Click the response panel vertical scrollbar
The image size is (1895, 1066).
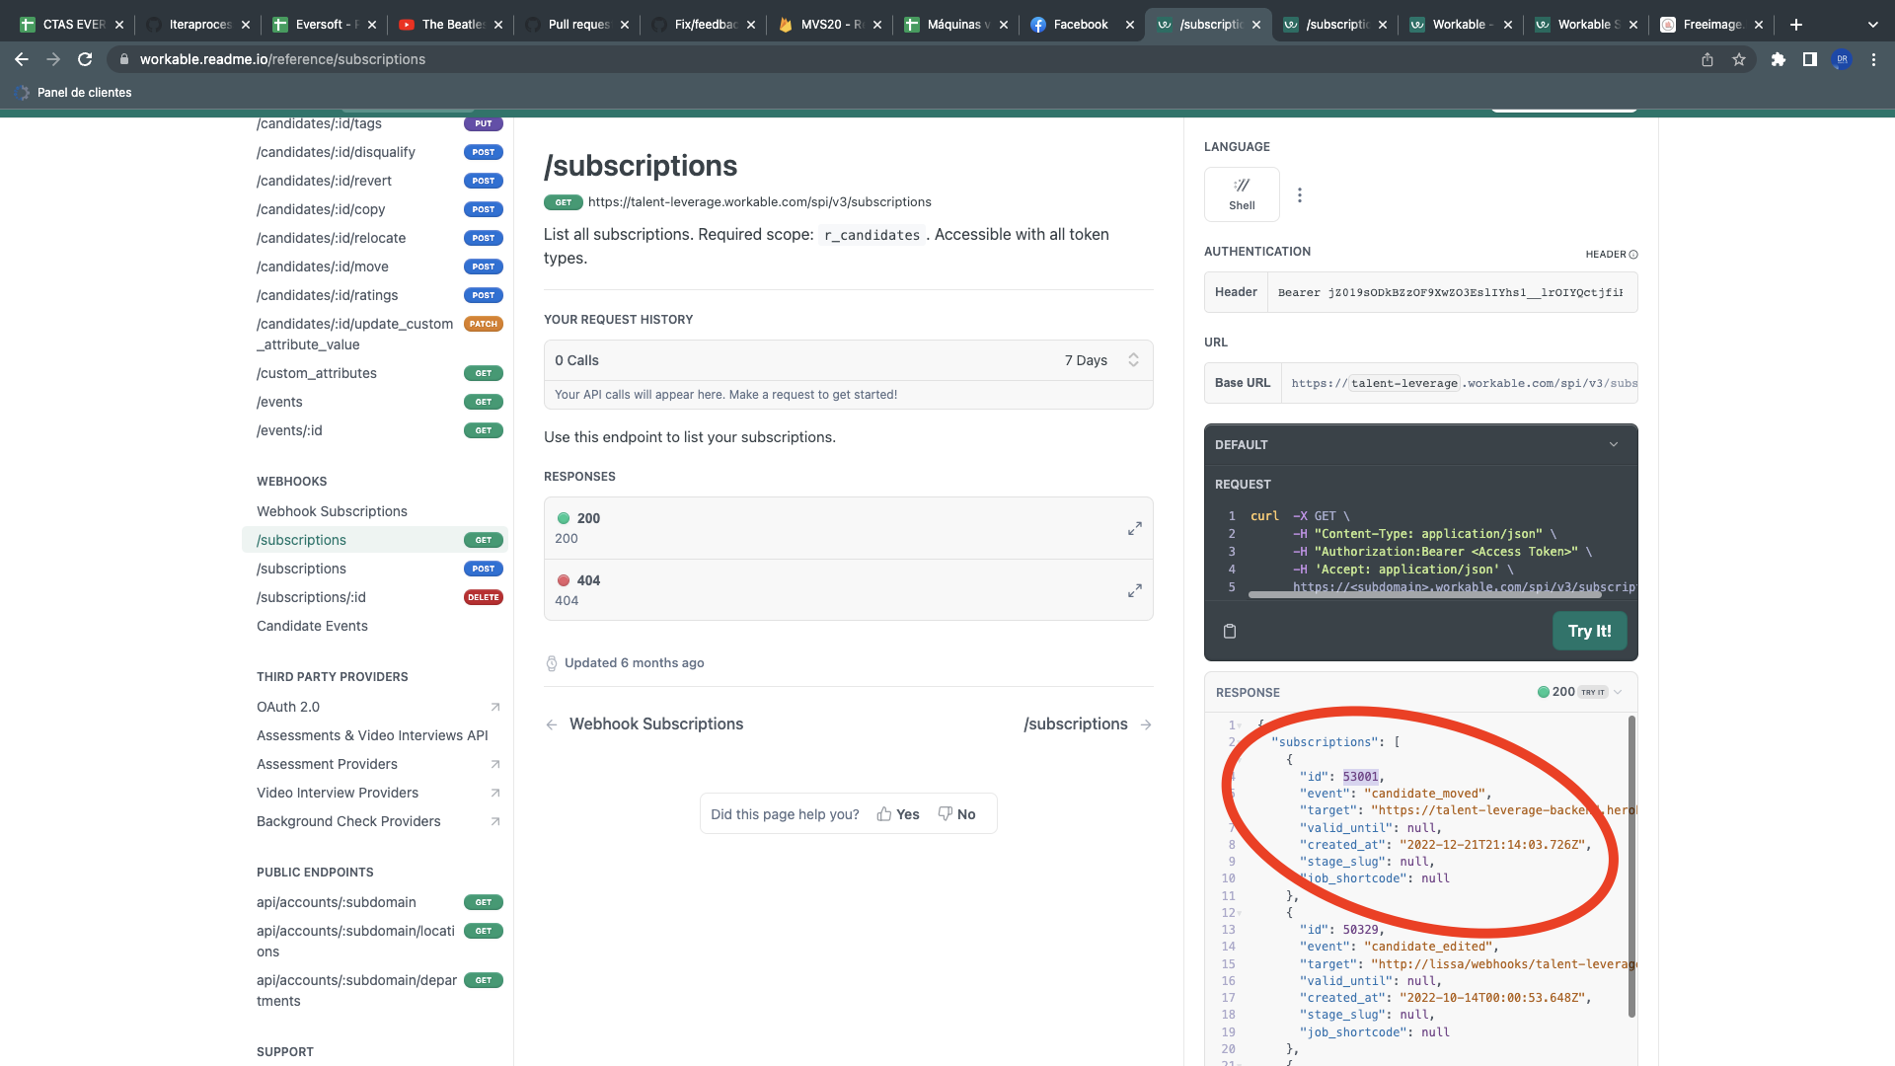1631,866
